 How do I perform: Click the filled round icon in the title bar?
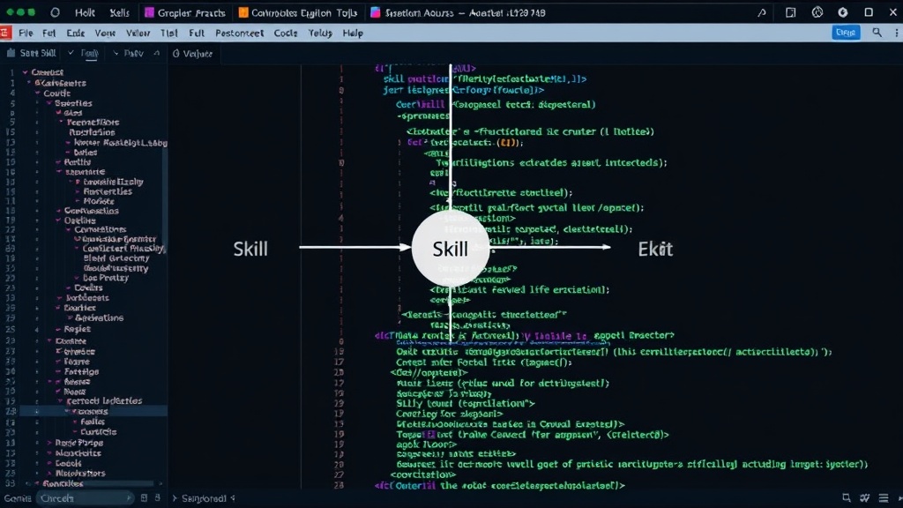click(842, 12)
